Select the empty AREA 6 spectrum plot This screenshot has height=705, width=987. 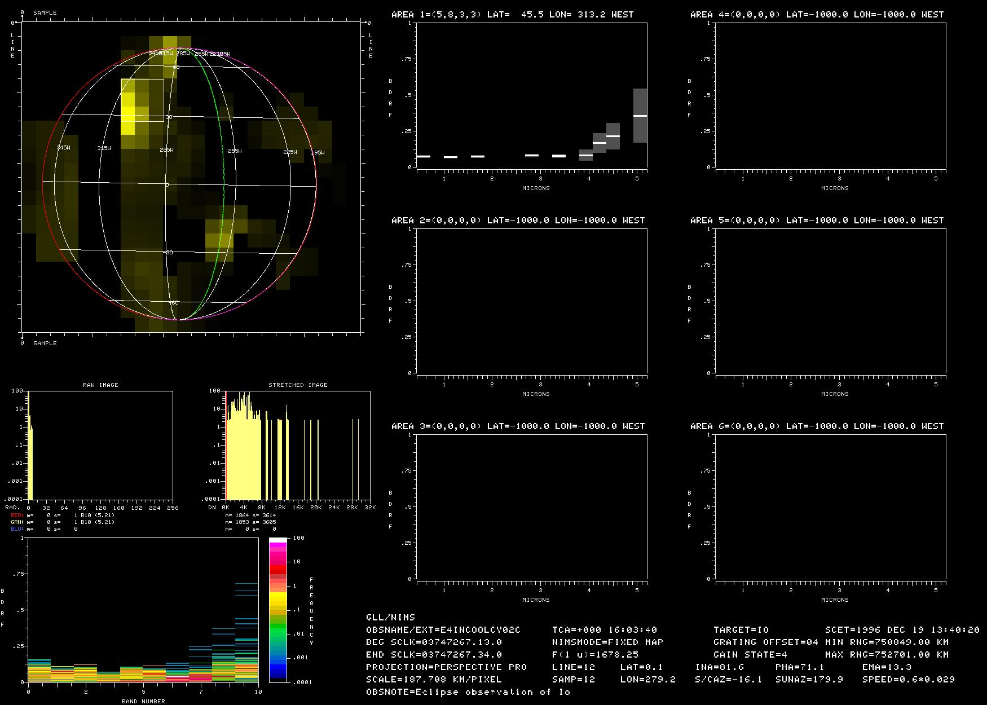pos(829,506)
